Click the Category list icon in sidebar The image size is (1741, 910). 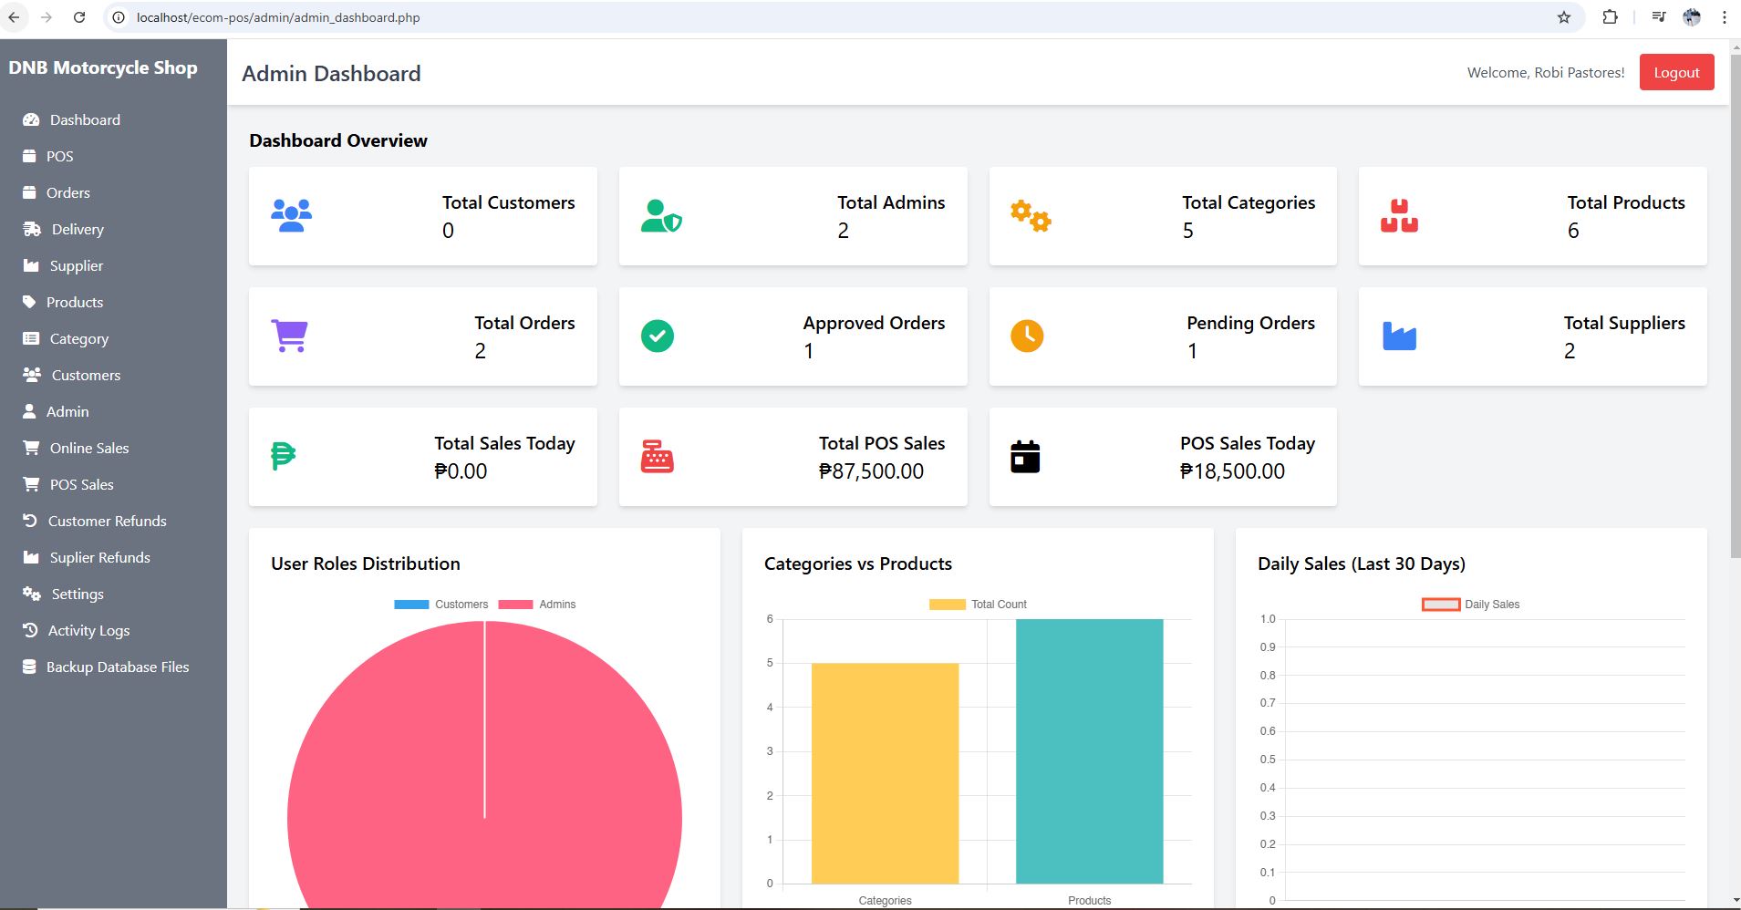coord(31,338)
